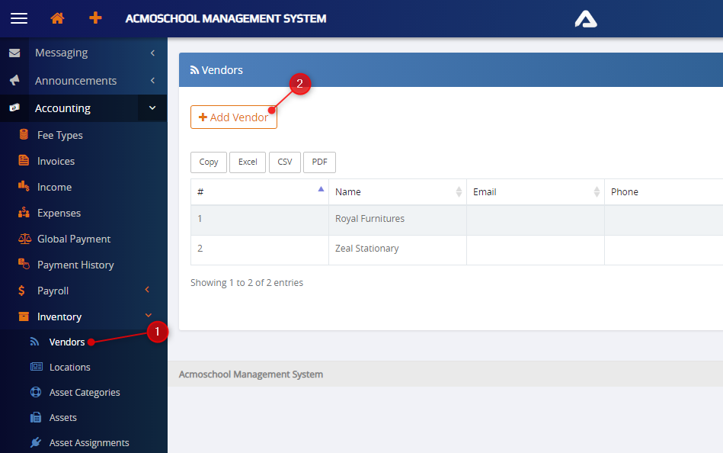Collapse the Accounting menu chevron
Viewport: 723px width, 453px height.
point(152,108)
